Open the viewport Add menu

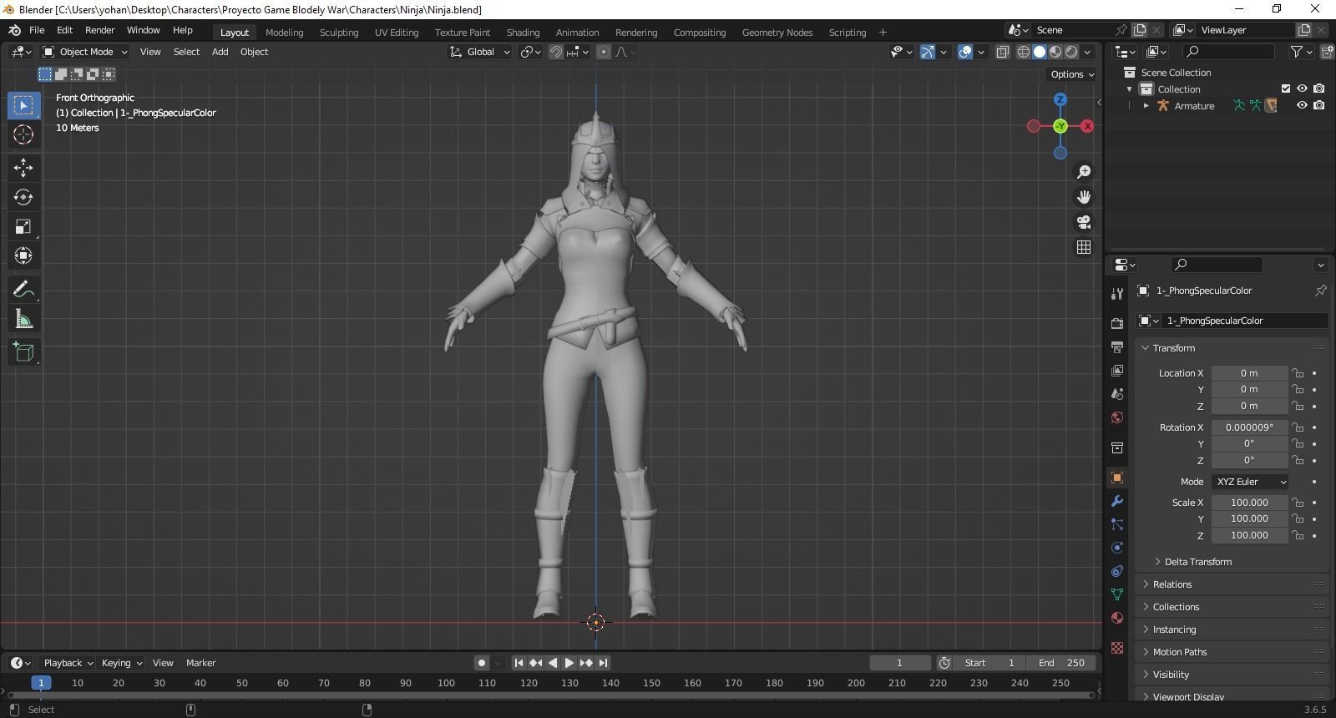pyautogui.click(x=220, y=52)
